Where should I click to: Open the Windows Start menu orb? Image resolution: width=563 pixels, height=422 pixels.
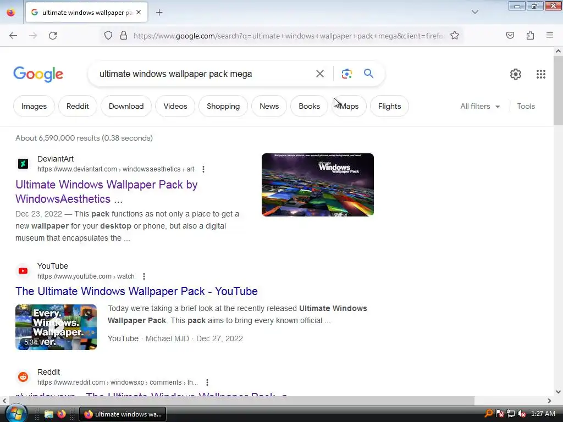pyautogui.click(x=16, y=413)
